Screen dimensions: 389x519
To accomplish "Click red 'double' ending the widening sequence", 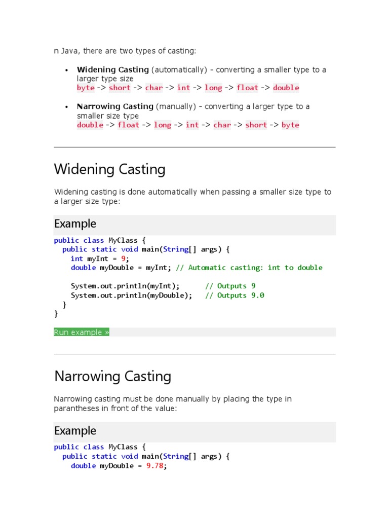I will tap(286, 88).
